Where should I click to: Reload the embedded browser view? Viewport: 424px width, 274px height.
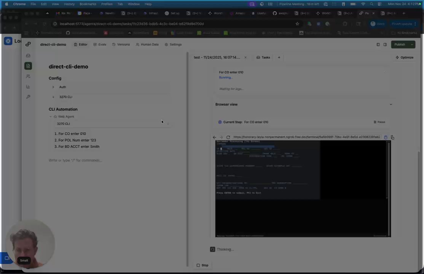(228, 137)
